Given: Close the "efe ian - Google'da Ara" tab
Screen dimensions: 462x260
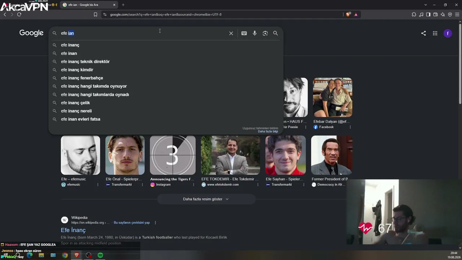Looking at the screenshot, I should coord(114,5).
